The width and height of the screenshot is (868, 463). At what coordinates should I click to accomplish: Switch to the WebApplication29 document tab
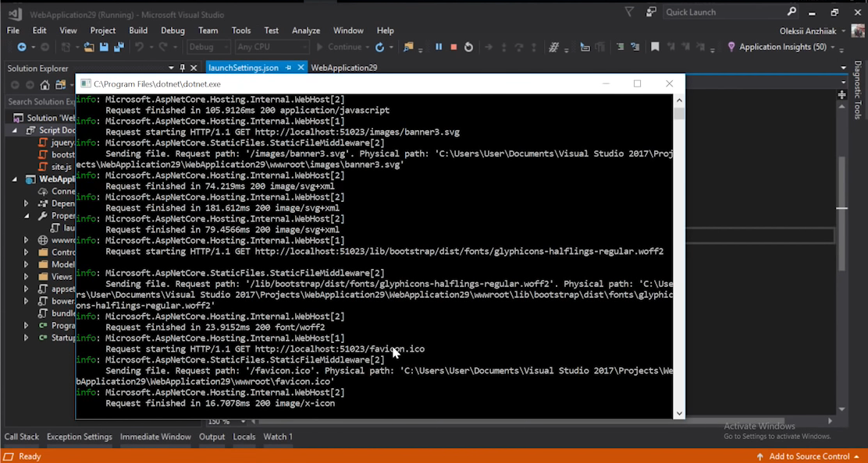click(343, 67)
